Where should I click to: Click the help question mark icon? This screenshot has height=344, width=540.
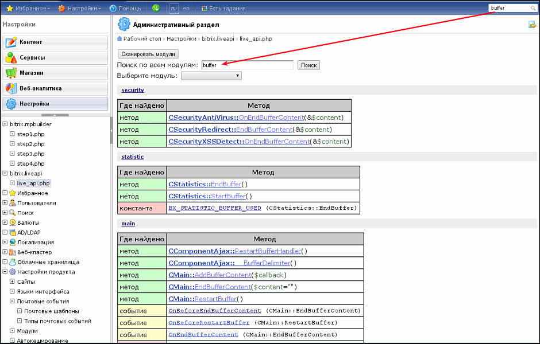pos(113,9)
